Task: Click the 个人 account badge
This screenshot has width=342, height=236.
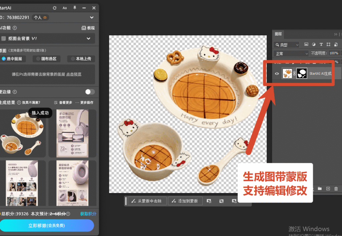Action: coord(40,17)
